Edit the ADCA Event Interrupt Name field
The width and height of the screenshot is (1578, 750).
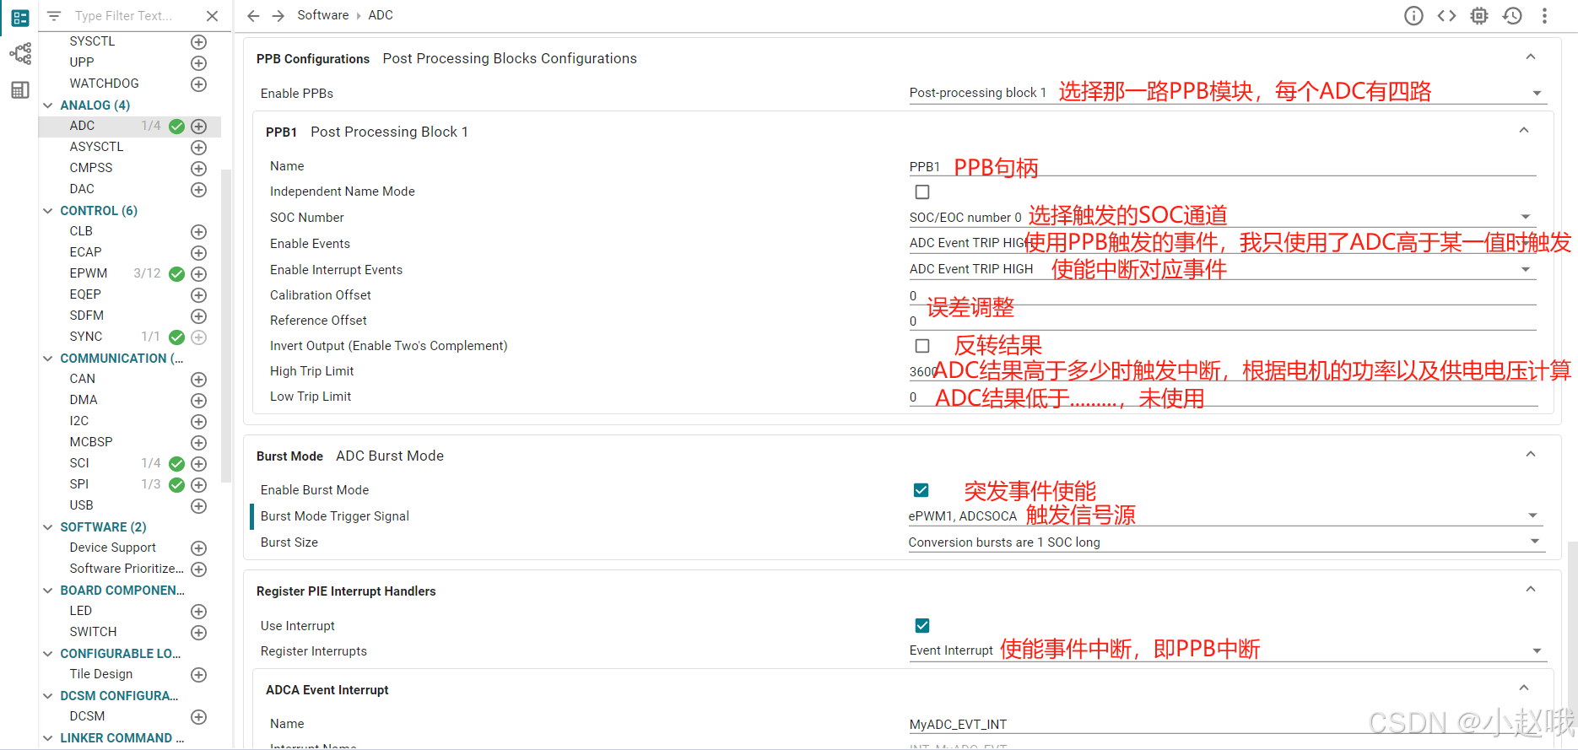click(1222, 724)
